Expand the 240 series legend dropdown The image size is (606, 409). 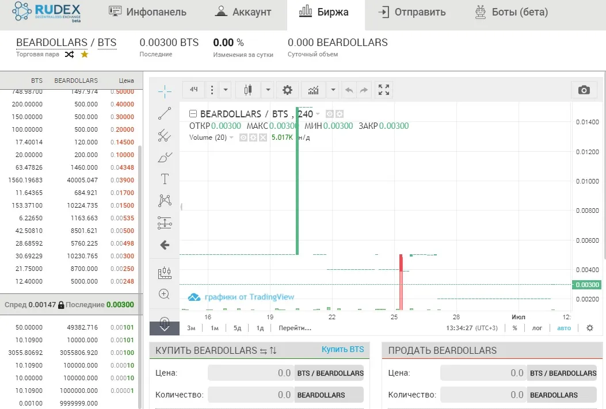coord(318,114)
